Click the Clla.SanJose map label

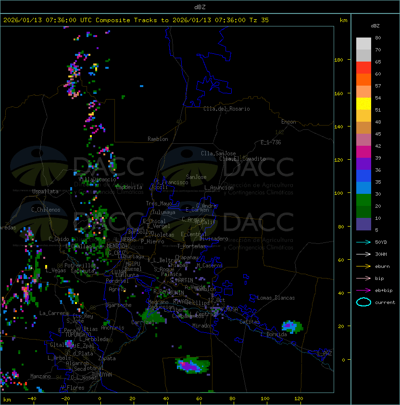coord(218,153)
